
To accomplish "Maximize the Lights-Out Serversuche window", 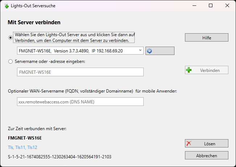I will (211, 6).
